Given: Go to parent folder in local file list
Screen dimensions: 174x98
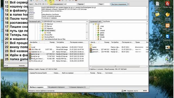Looking at the screenshot, I should click(31, 45).
